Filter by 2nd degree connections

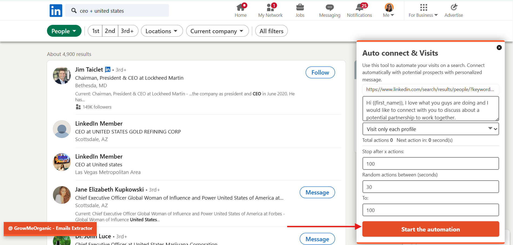[x=110, y=31]
